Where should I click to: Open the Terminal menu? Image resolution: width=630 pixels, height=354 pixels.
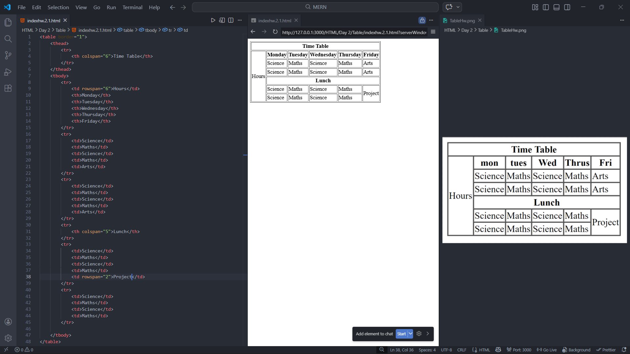[132, 7]
